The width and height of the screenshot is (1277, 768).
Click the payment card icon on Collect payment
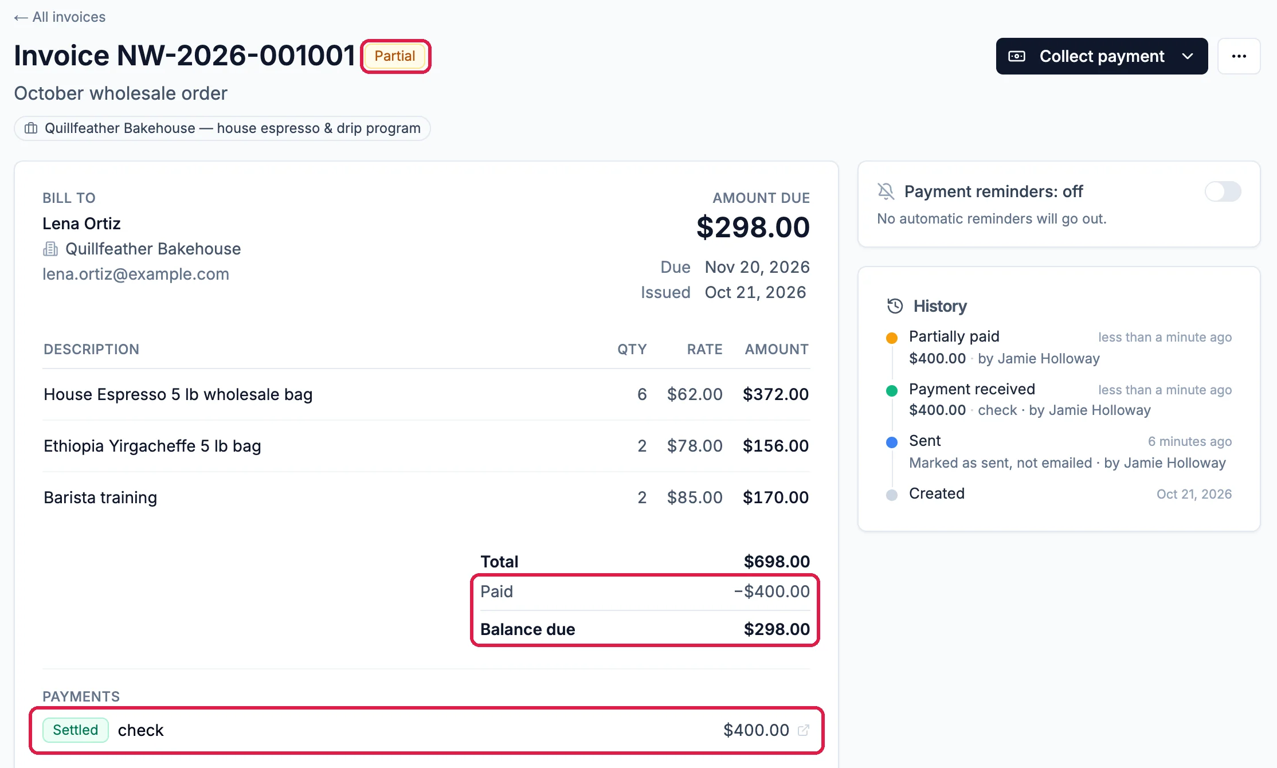click(x=1017, y=56)
